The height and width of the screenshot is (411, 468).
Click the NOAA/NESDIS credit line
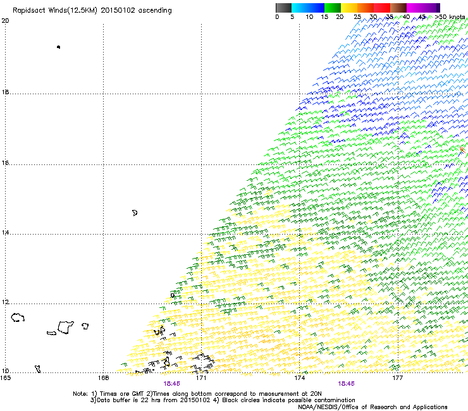pyautogui.click(x=373, y=407)
